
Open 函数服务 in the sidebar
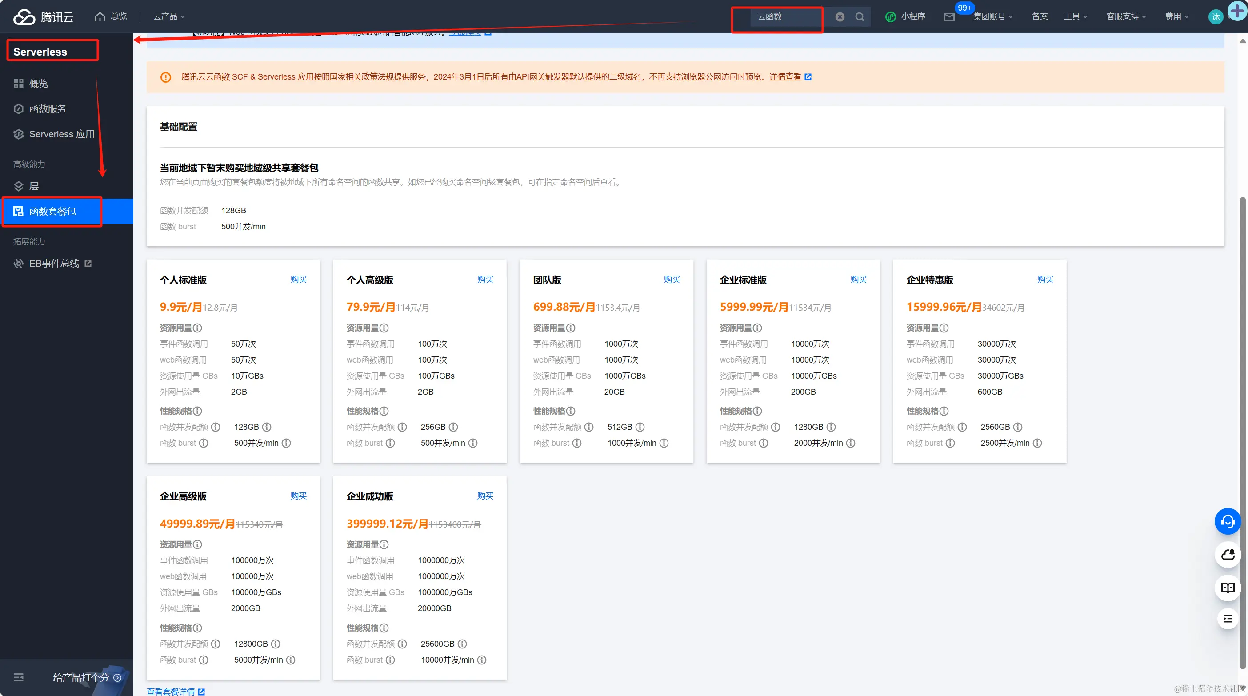click(x=48, y=109)
